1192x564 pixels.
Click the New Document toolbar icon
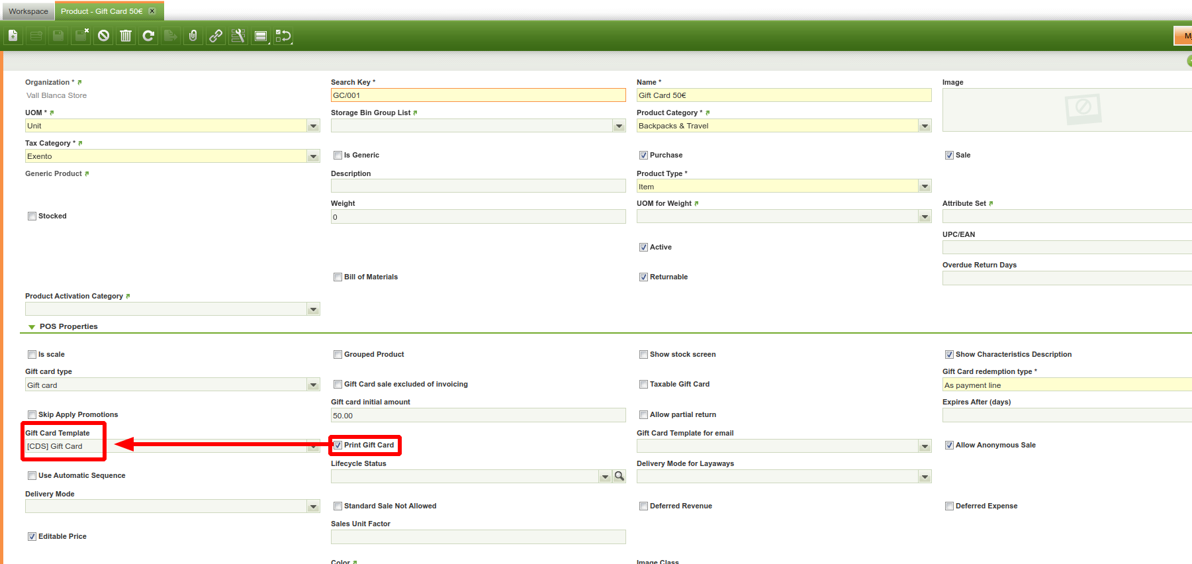pyautogui.click(x=13, y=36)
